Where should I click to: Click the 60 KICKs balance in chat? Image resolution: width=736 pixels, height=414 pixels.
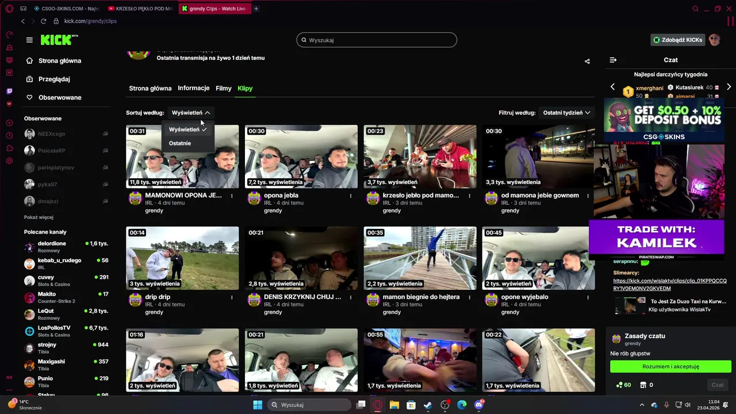click(x=623, y=385)
